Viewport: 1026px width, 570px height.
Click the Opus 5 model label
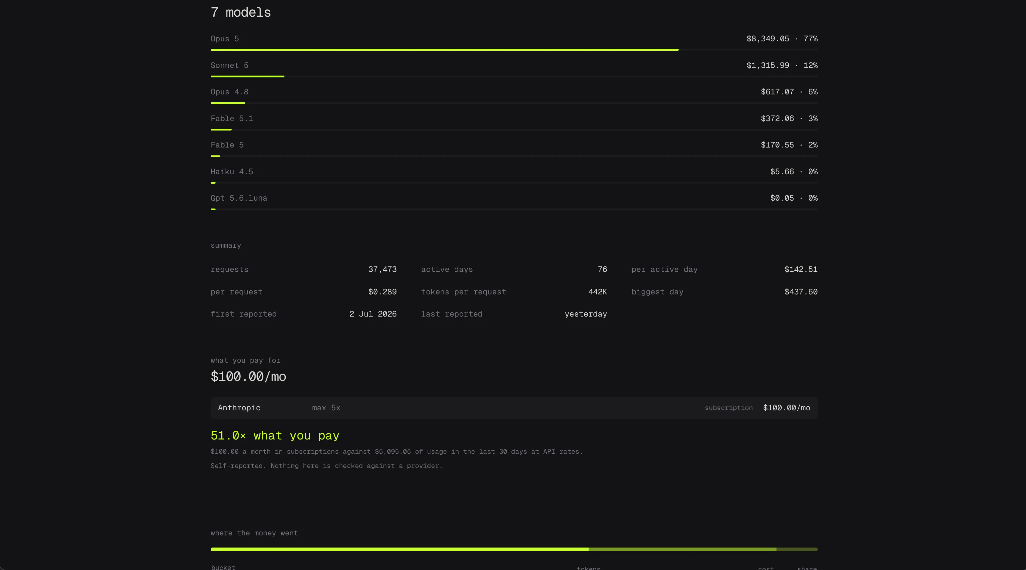pyautogui.click(x=225, y=39)
